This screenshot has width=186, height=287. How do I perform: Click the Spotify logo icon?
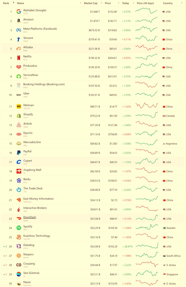[x=19, y=228]
